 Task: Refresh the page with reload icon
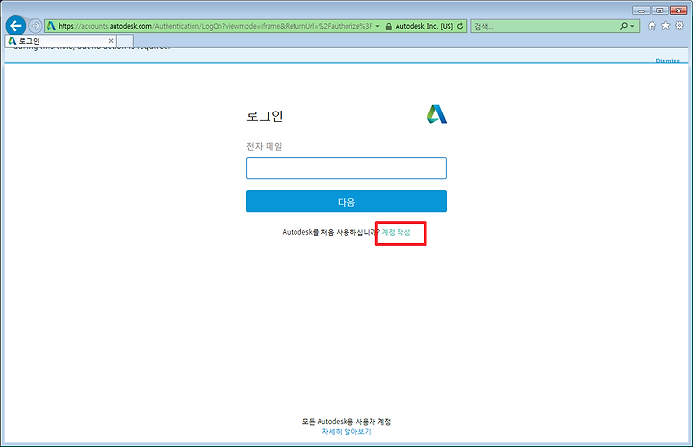coord(460,26)
